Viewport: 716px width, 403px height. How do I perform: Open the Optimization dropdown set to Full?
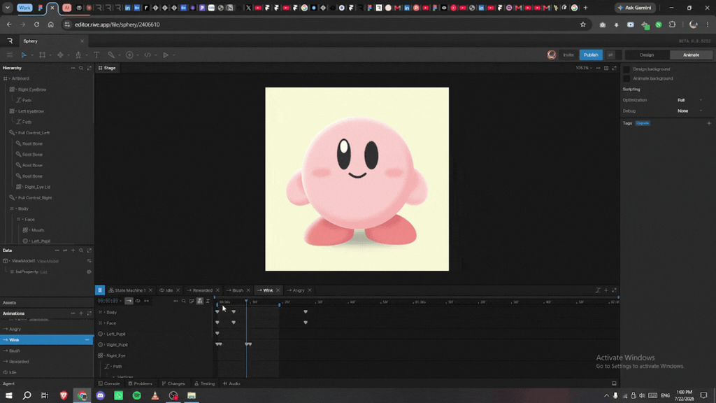[x=689, y=100]
